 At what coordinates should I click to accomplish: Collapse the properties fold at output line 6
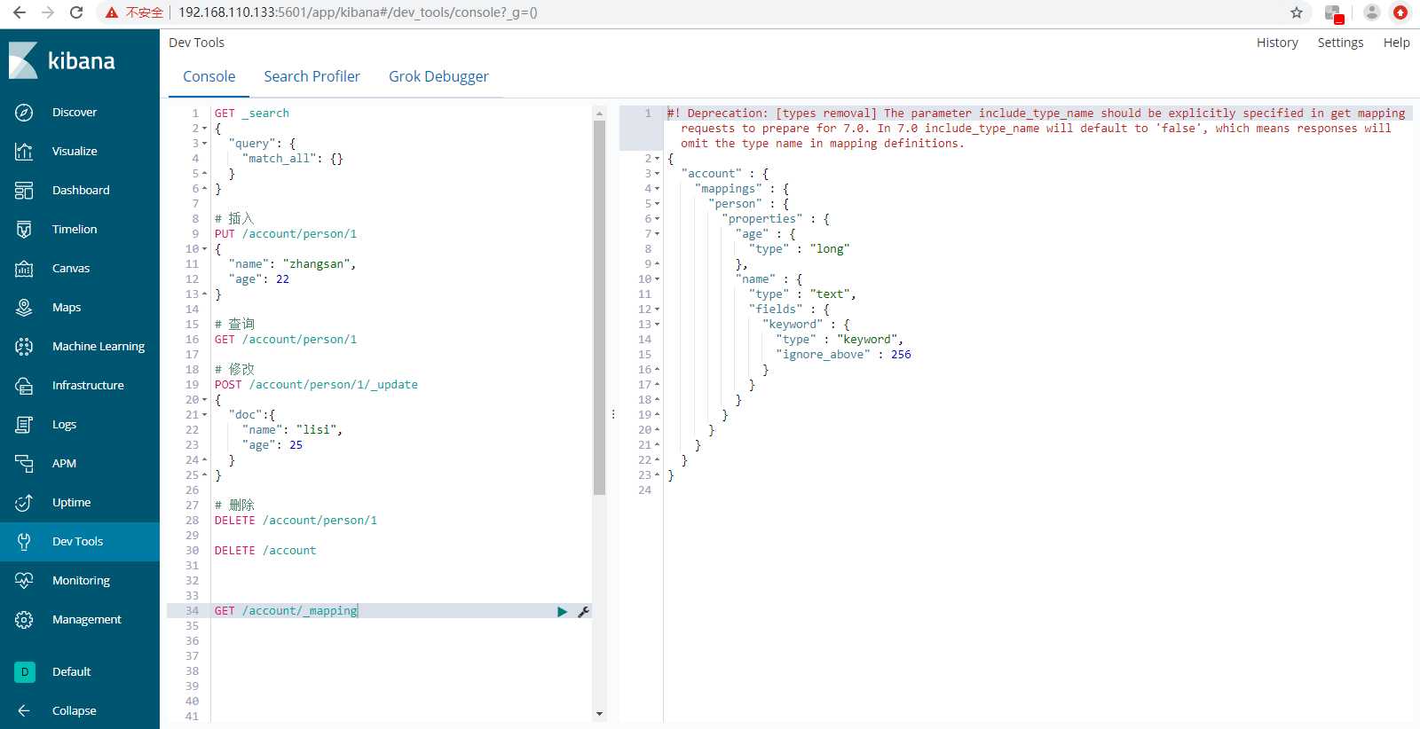tap(658, 219)
